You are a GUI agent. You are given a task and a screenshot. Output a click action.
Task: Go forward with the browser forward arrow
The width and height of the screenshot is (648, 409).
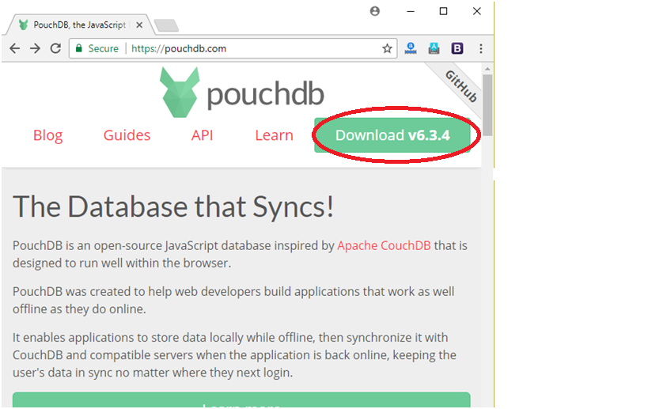pyautogui.click(x=35, y=48)
